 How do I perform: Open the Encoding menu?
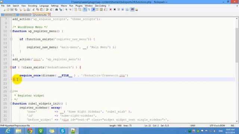pyautogui.click(x=32, y=6)
